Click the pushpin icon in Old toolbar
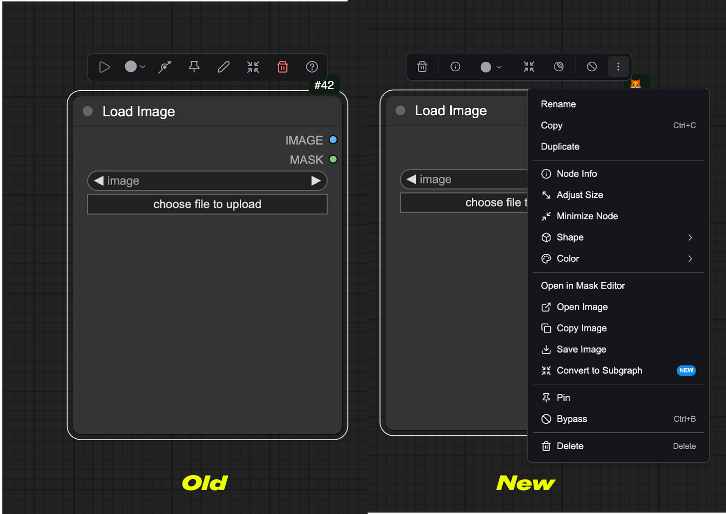This screenshot has height=514, width=726. click(x=194, y=67)
